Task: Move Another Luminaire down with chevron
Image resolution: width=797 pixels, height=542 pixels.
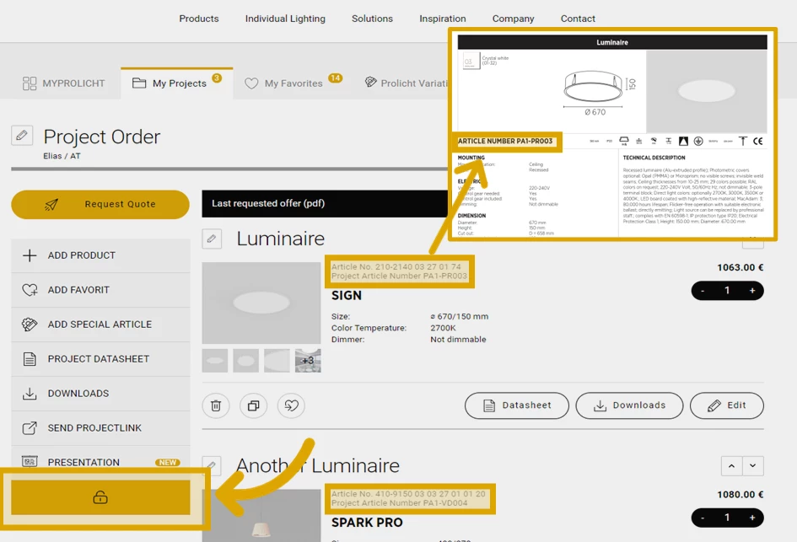Action: pos(752,466)
